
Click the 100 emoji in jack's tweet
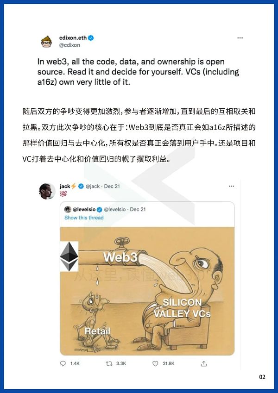(x=63, y=193)
